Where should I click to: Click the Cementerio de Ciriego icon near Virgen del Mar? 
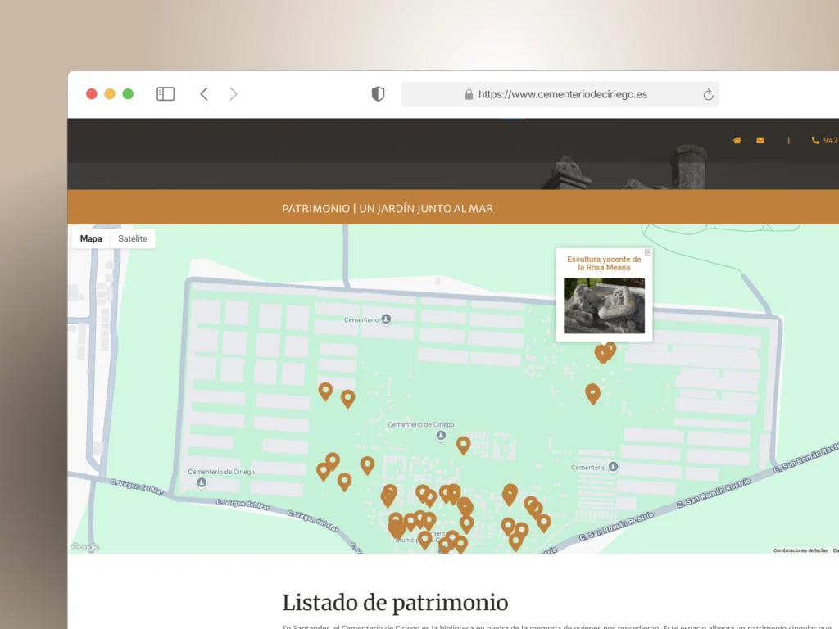coord(202,482)
